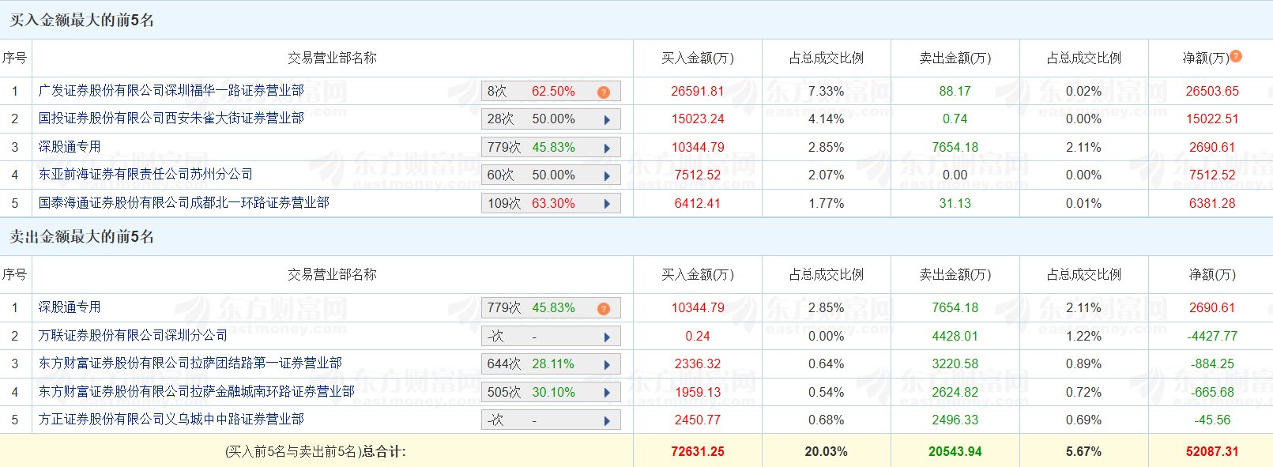Image resolution: width=1273 pixels, height=467 pixels.
Task: Open 东亚前海证券苏州分公司 link
Action: (146, 175)
